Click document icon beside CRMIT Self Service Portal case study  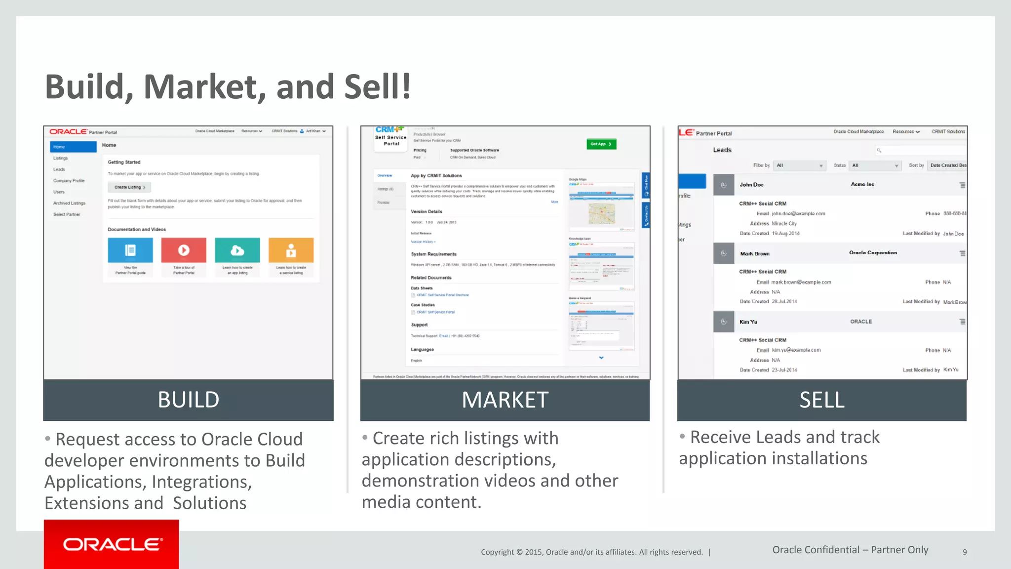coord(413,312)
